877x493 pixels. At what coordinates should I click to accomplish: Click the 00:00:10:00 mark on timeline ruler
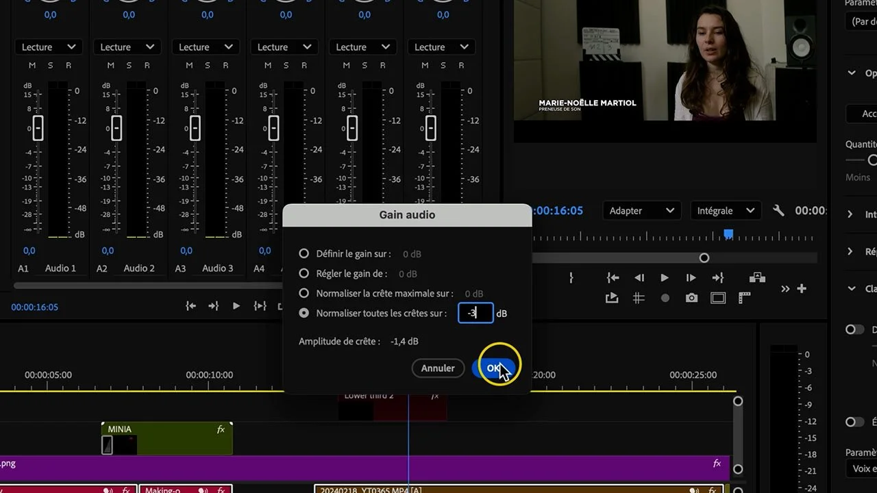coord(210,375)
